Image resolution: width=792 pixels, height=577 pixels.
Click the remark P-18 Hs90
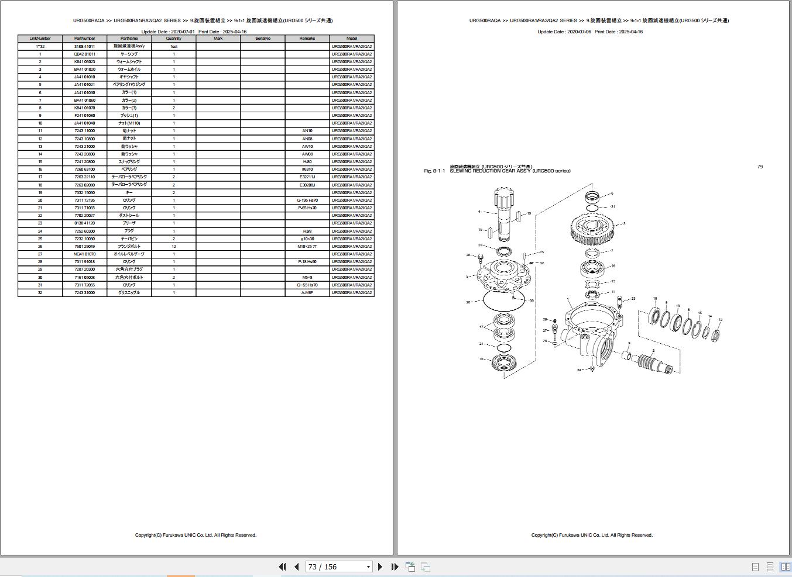(x=307, y=262)
